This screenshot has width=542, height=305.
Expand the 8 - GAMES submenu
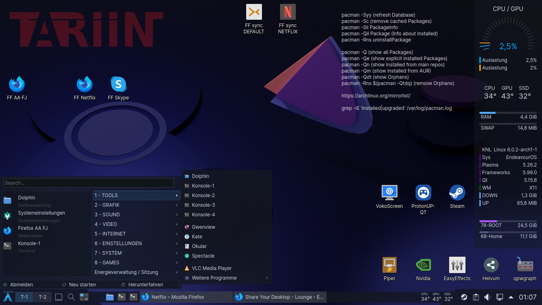click(137, 263)
